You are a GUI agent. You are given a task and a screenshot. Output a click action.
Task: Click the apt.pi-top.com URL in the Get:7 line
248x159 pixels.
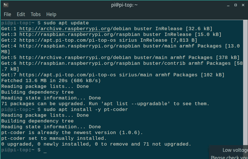point(68,75)
